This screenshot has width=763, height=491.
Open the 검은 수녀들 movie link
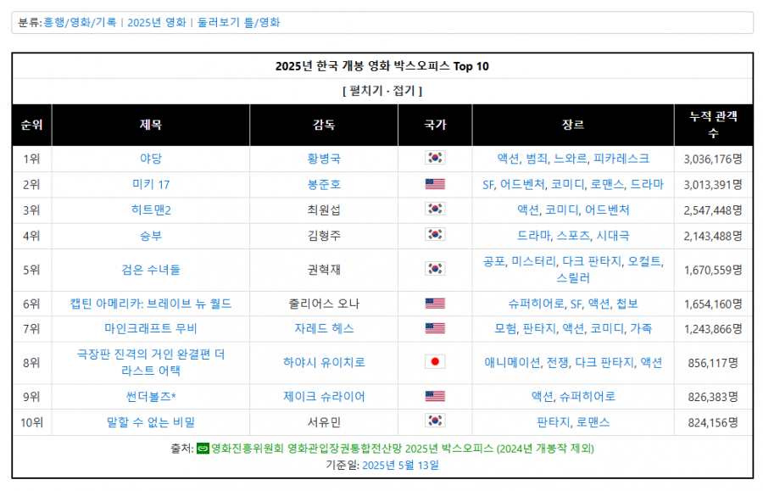pos(151,270)
